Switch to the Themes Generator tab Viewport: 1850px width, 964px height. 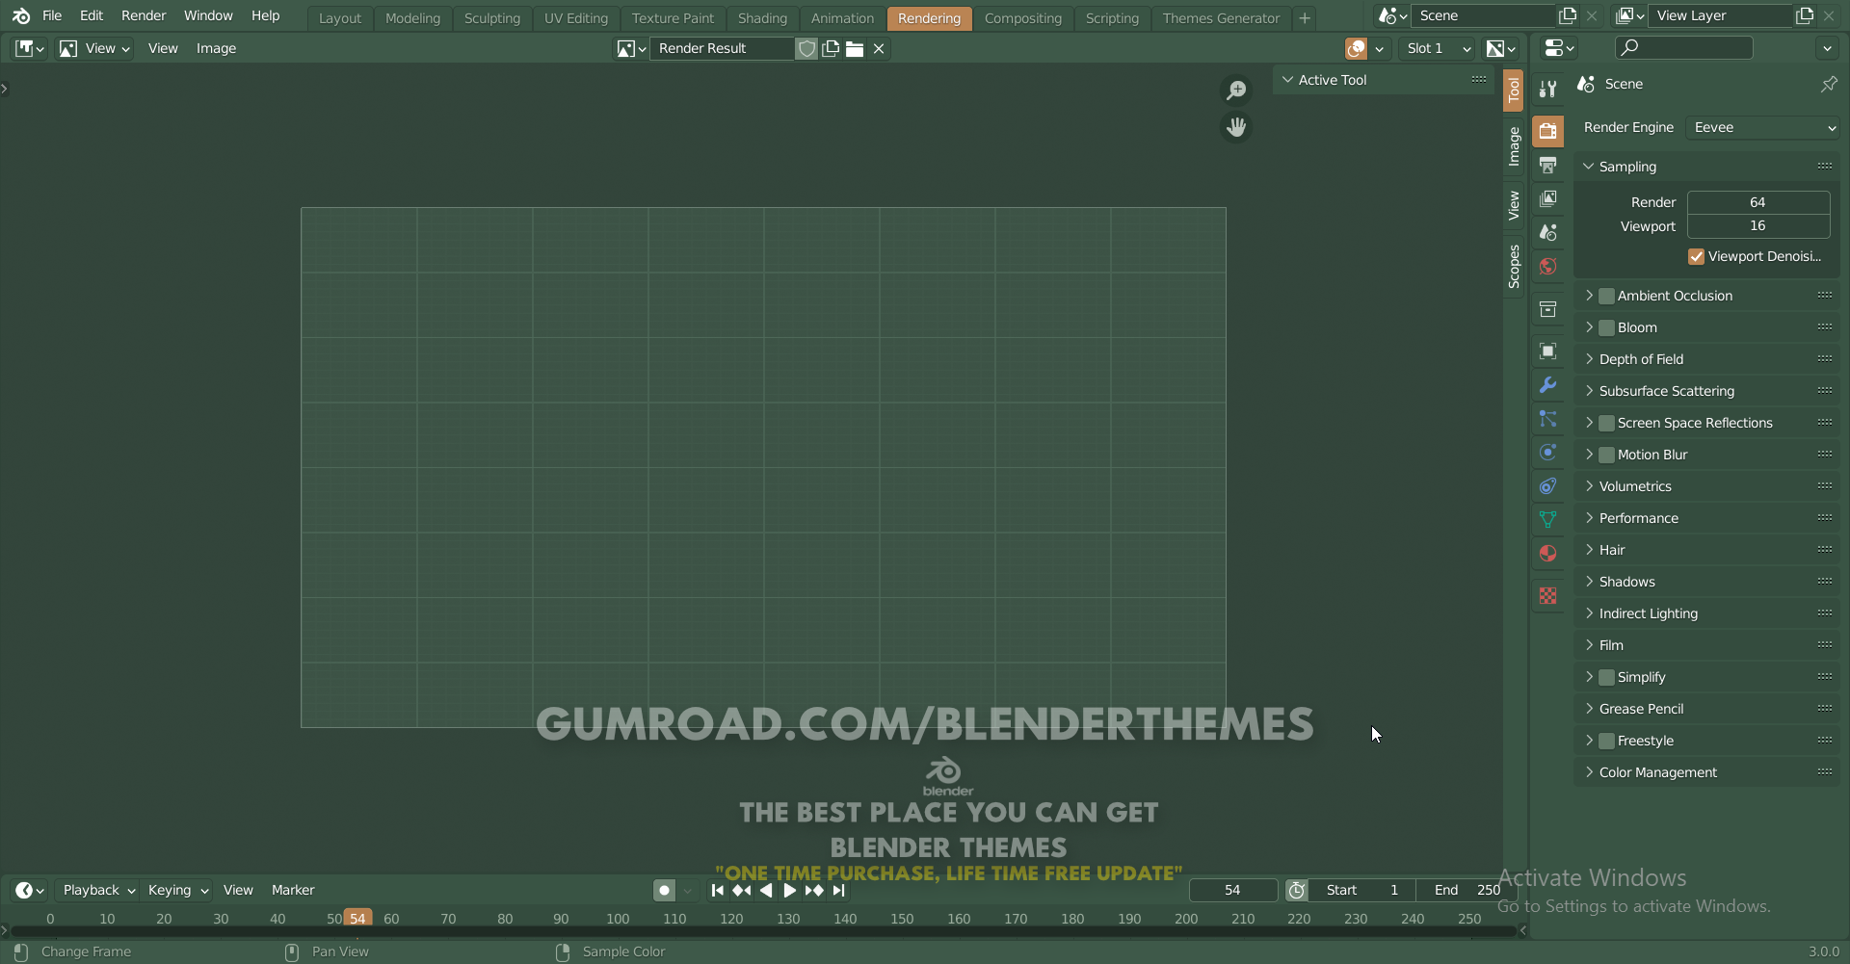point(1221,18)
